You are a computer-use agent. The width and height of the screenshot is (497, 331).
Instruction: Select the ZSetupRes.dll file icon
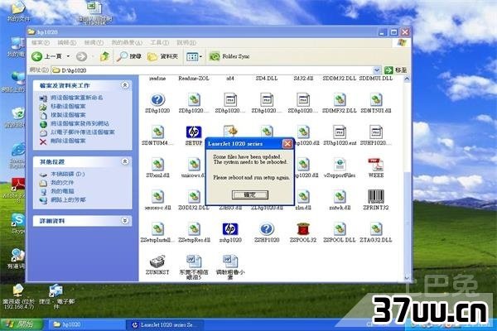[194, 229]
